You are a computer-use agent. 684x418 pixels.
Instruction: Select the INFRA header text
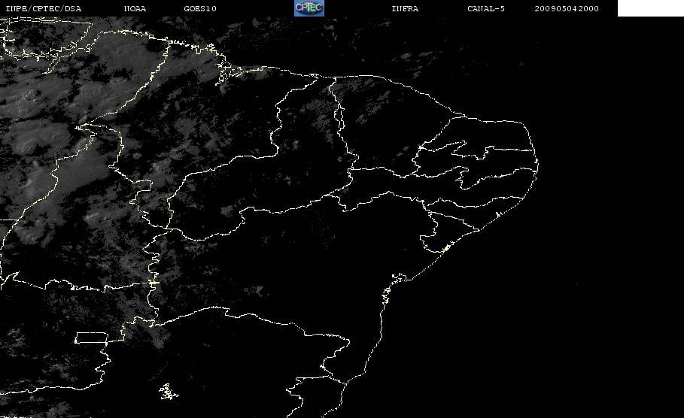tap(405, 8)
